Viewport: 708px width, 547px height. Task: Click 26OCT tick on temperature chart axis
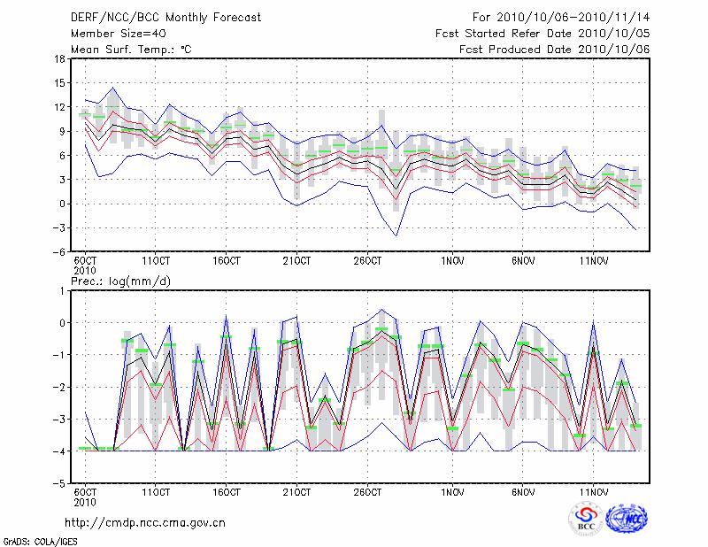coord(368,261)
